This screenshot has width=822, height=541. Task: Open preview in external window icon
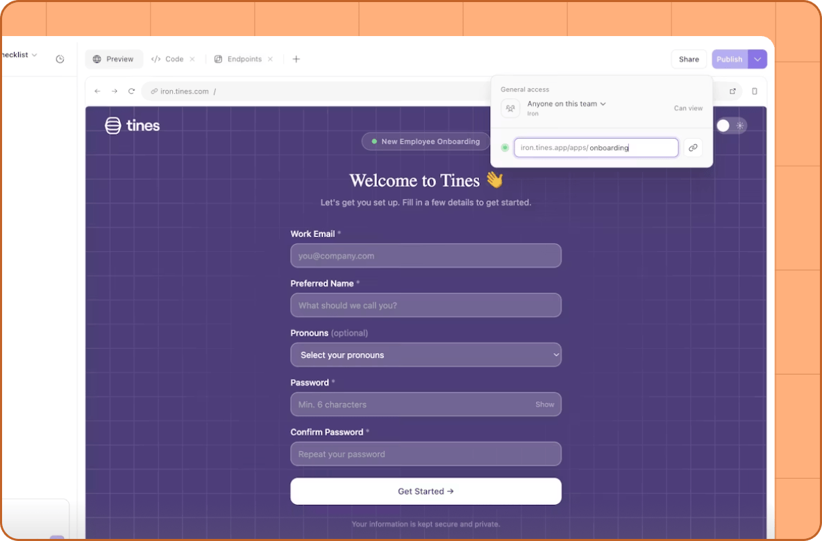click(x=732, y=91)
